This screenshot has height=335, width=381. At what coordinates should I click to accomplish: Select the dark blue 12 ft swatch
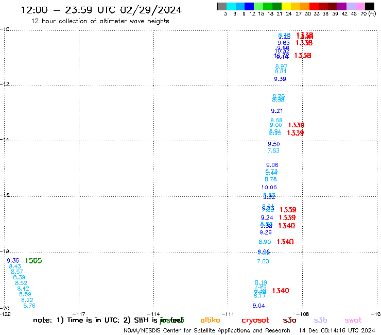(x=249, y=7)
